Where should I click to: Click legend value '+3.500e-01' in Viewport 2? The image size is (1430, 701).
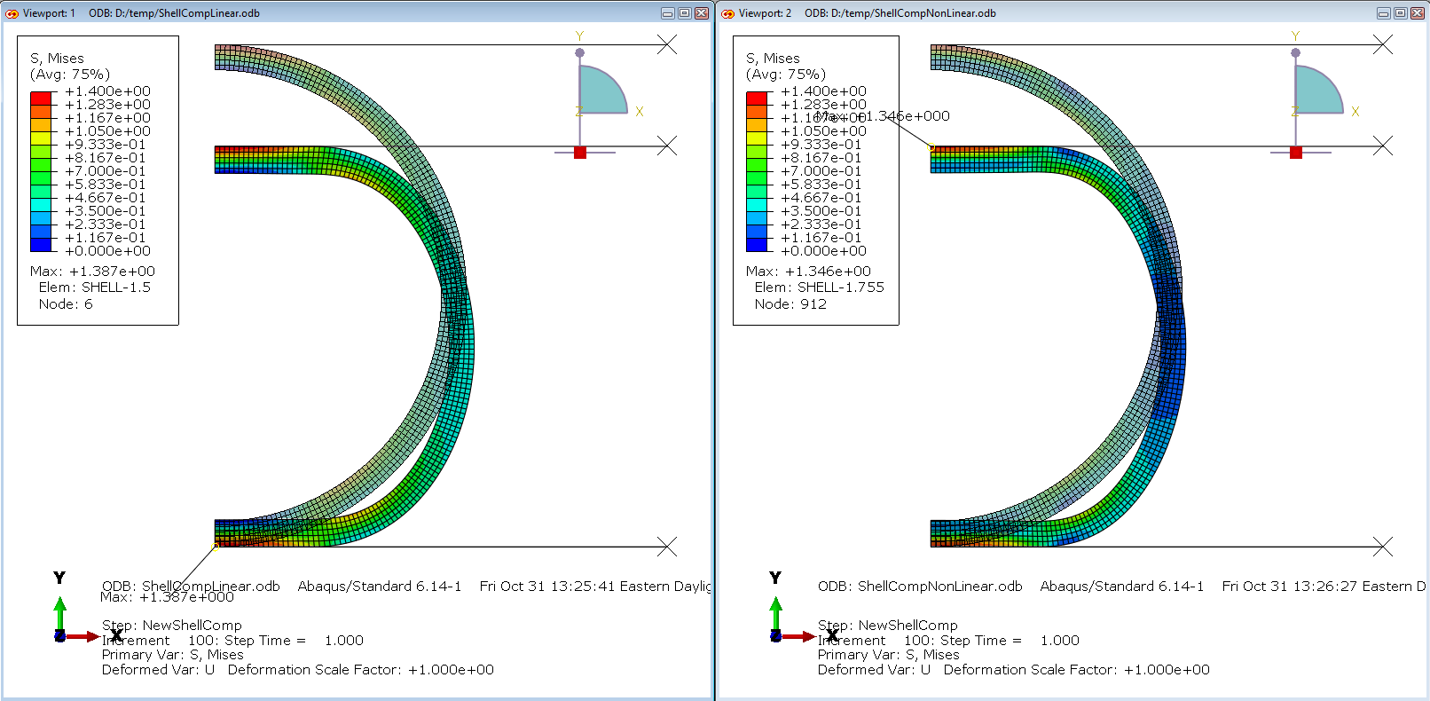[821, 211]
